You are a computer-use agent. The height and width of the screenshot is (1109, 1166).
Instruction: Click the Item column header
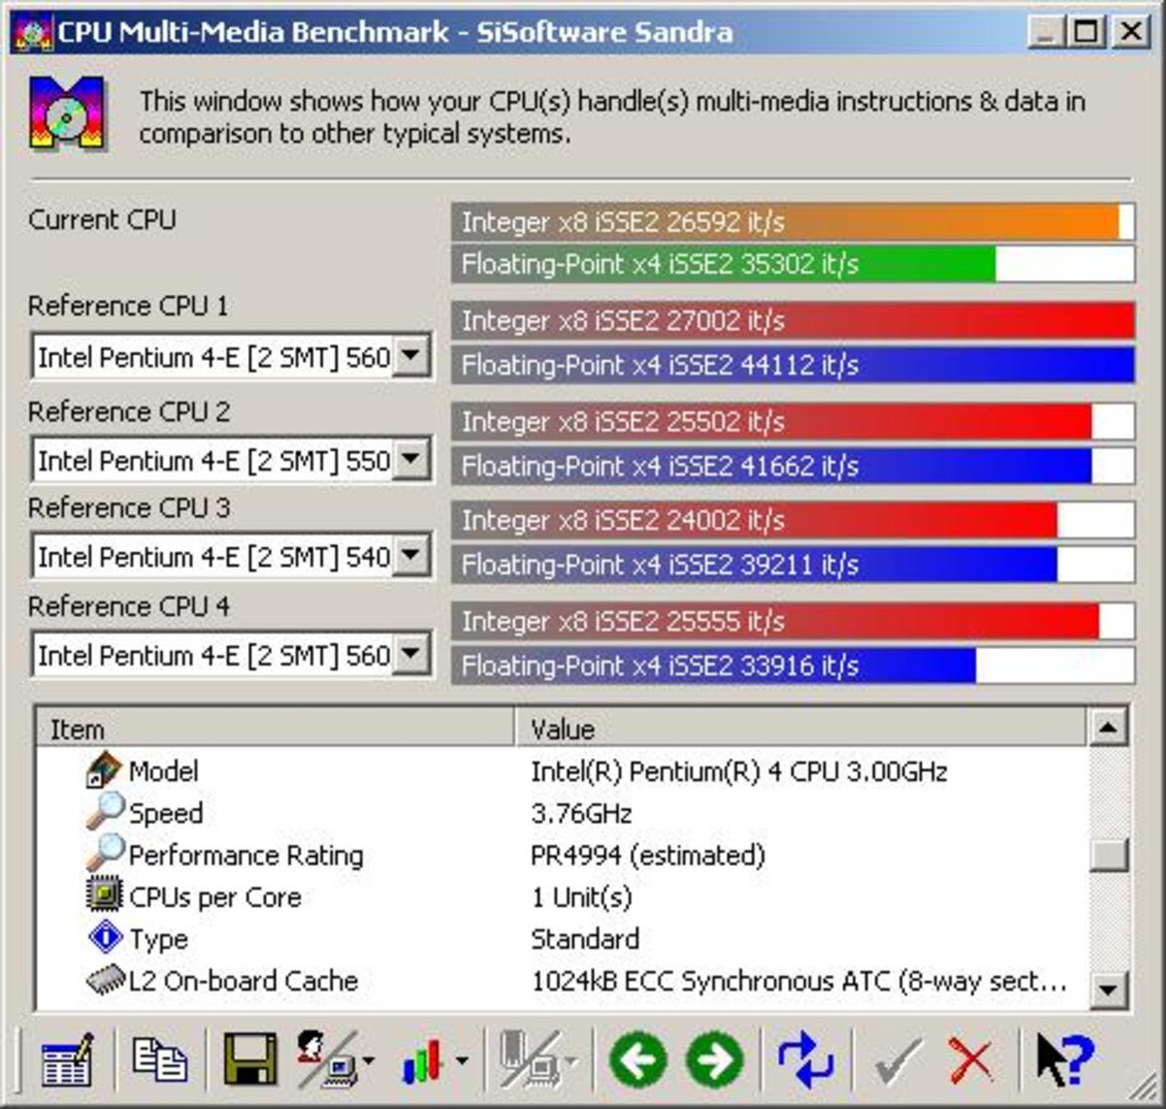275,728
